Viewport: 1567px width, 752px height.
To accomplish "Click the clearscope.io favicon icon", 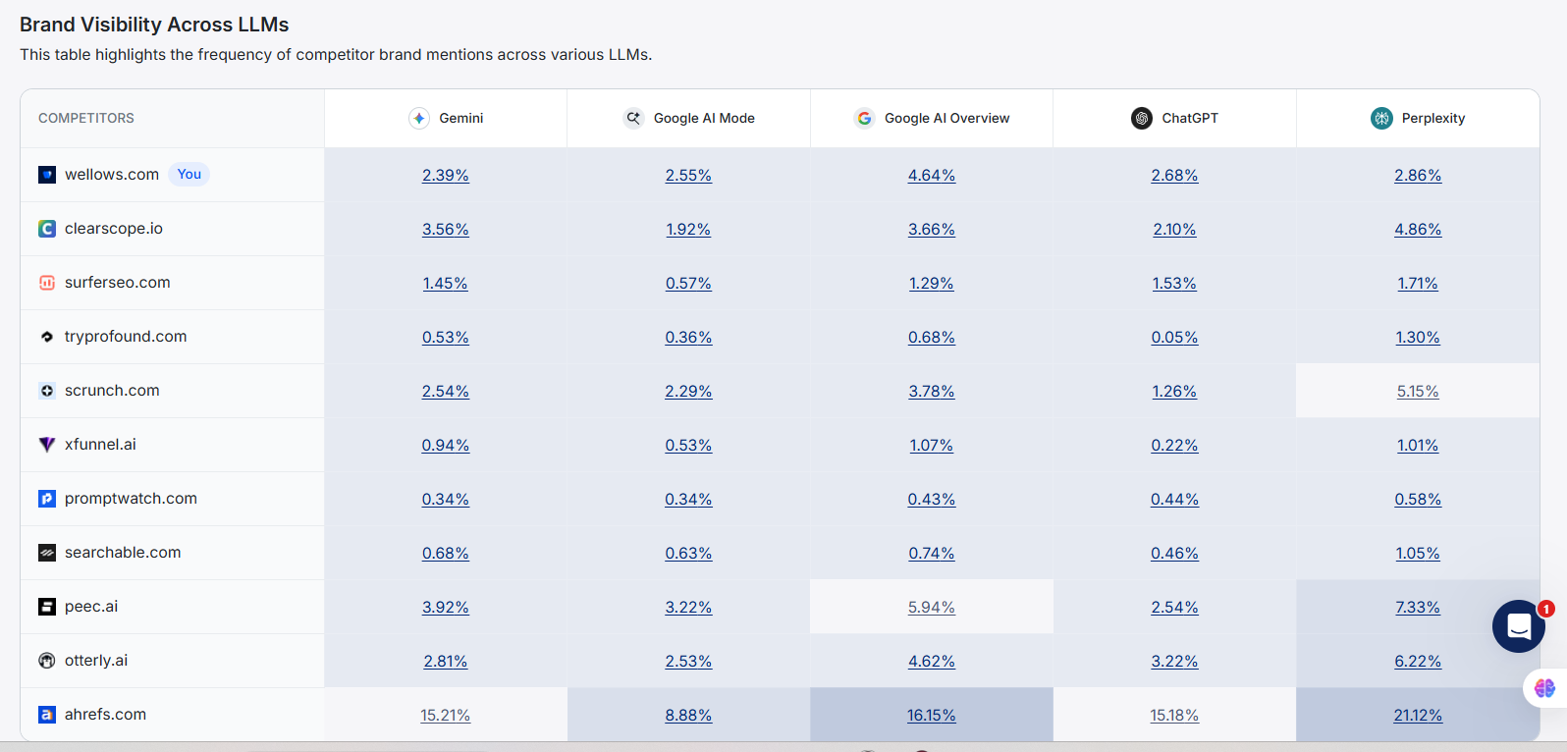I will coord(47,229).
